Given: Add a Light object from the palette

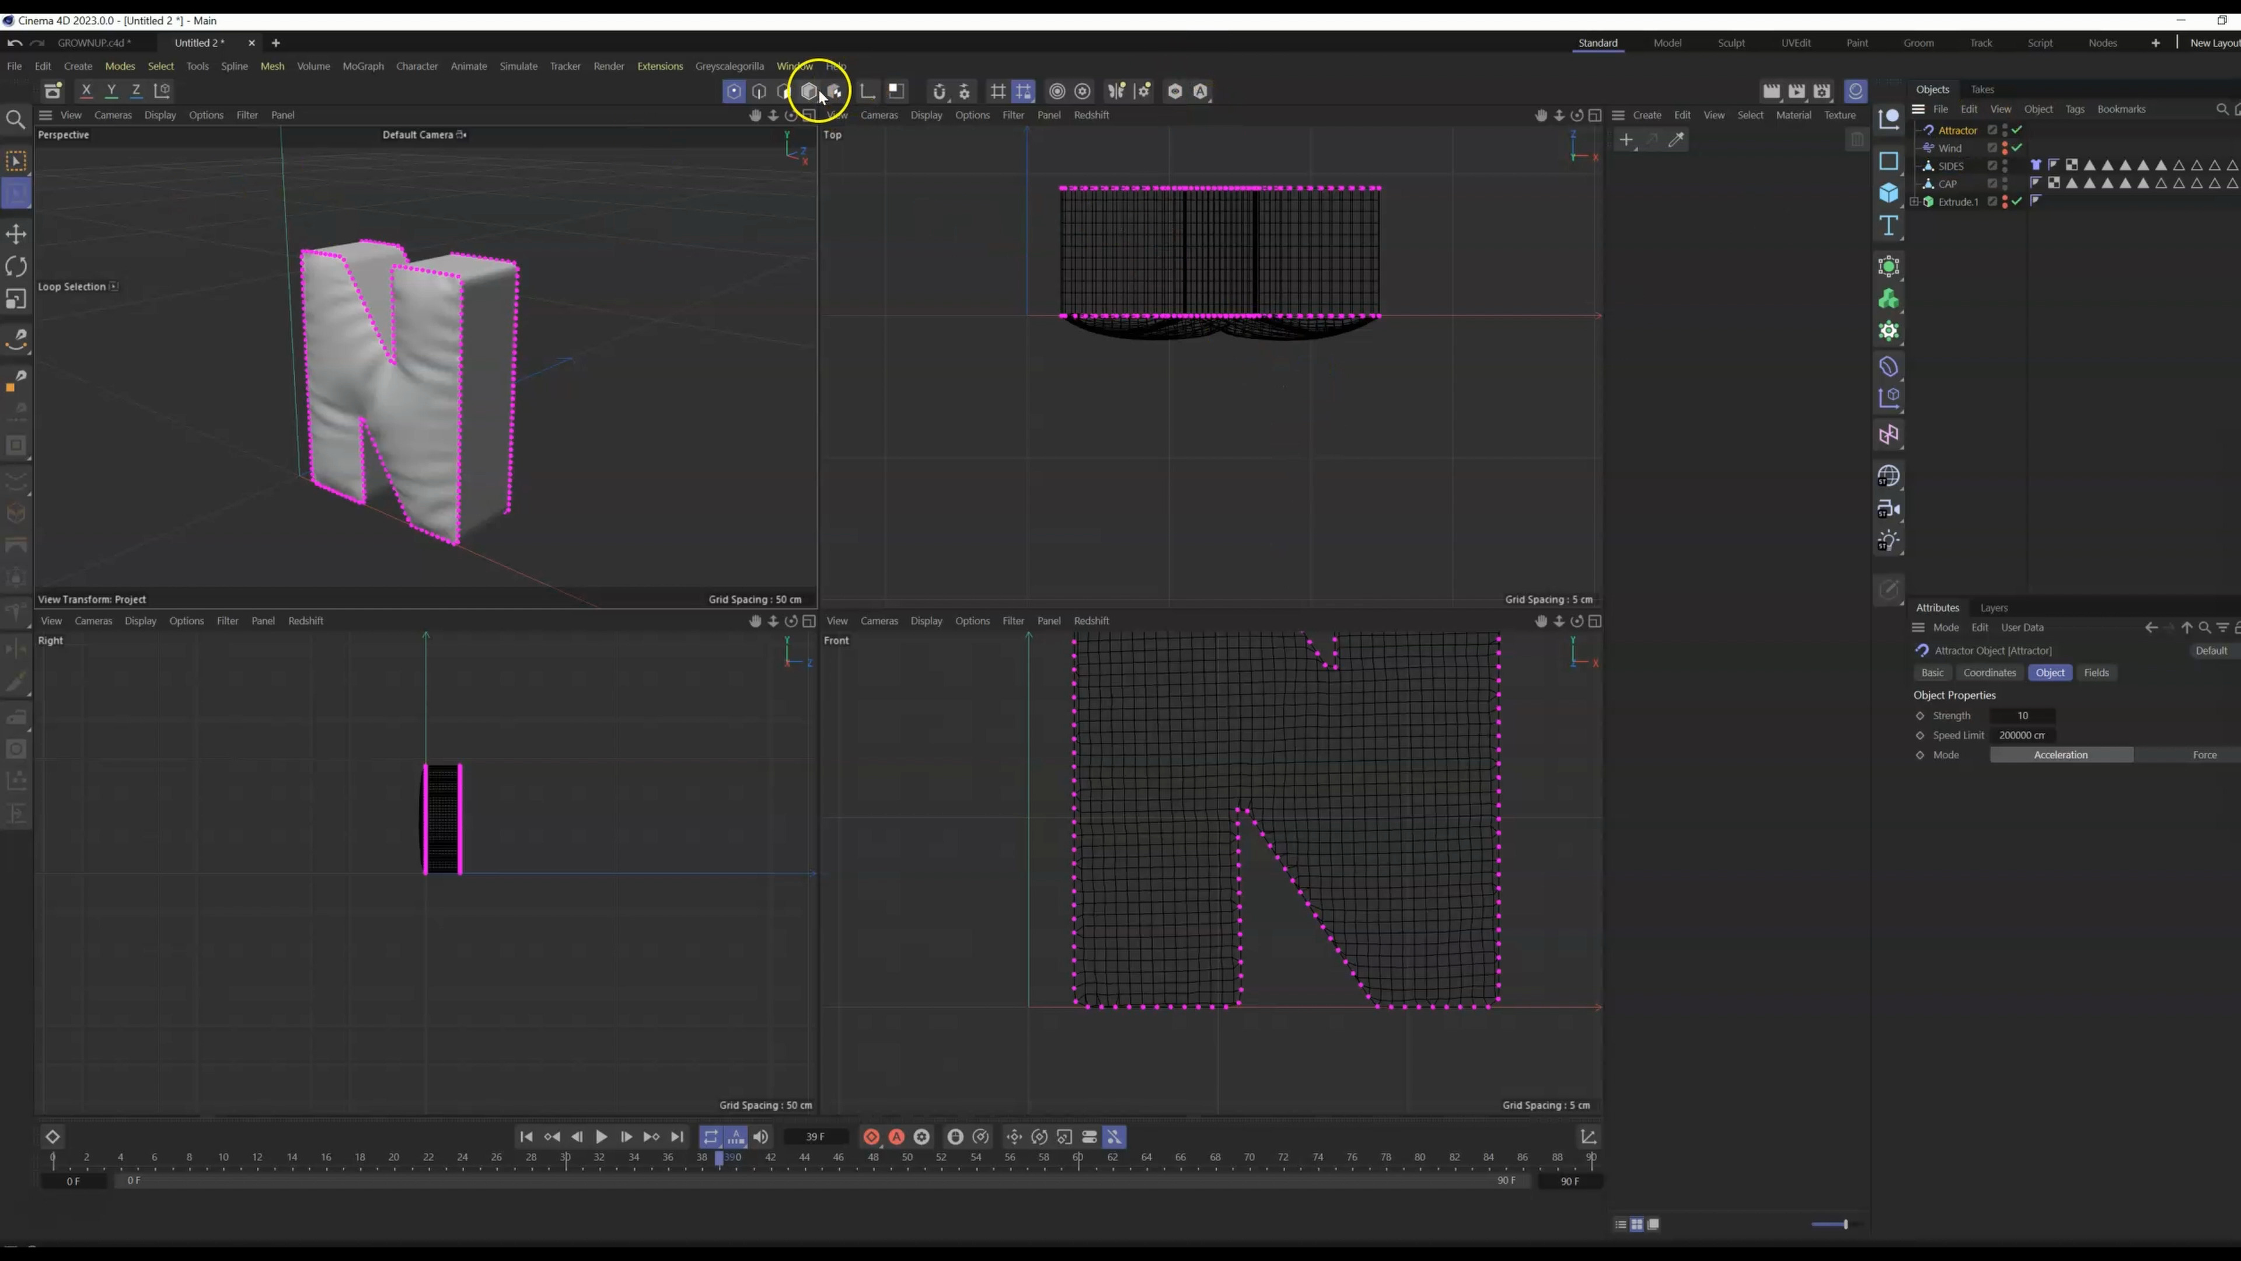Looking at the screenshot, I should (x=1889, y=541).
